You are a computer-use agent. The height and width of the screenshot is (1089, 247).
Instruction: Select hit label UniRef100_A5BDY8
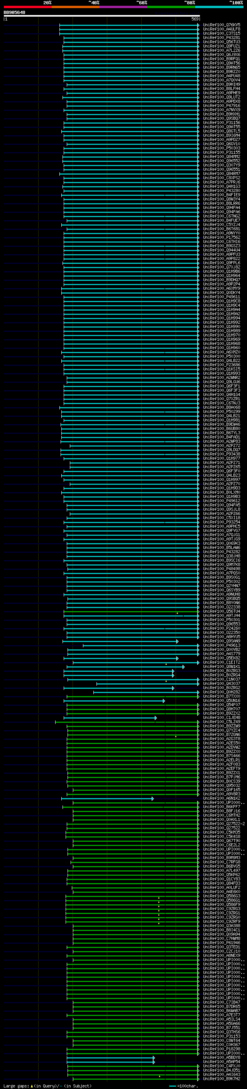coord(222,1057)
